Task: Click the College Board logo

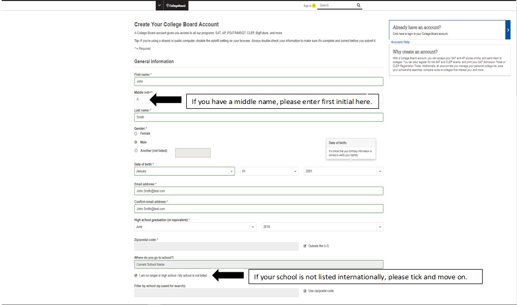Action: tap(176, 5)
